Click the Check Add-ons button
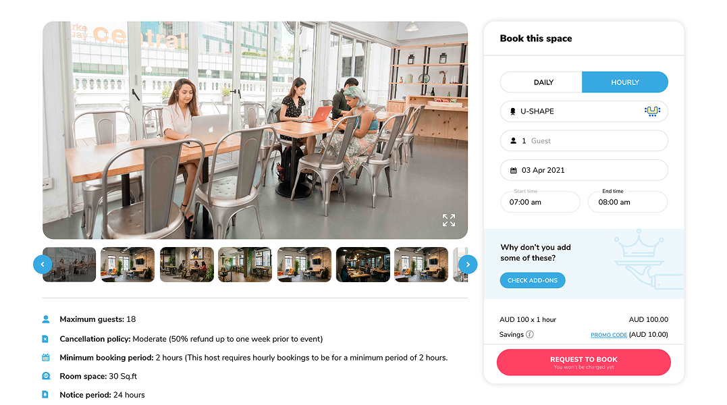Viewport: 727px width, 405px height. click(533, 280)
